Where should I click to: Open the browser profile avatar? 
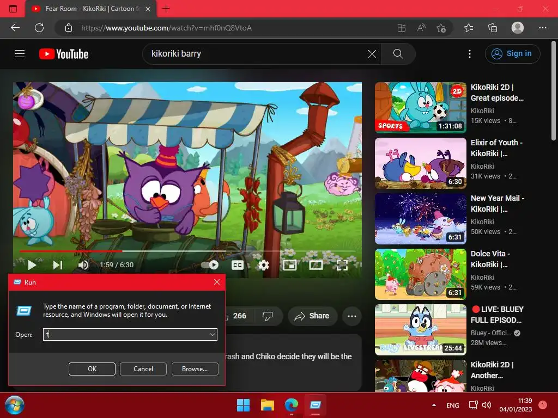tap(518, 28)
